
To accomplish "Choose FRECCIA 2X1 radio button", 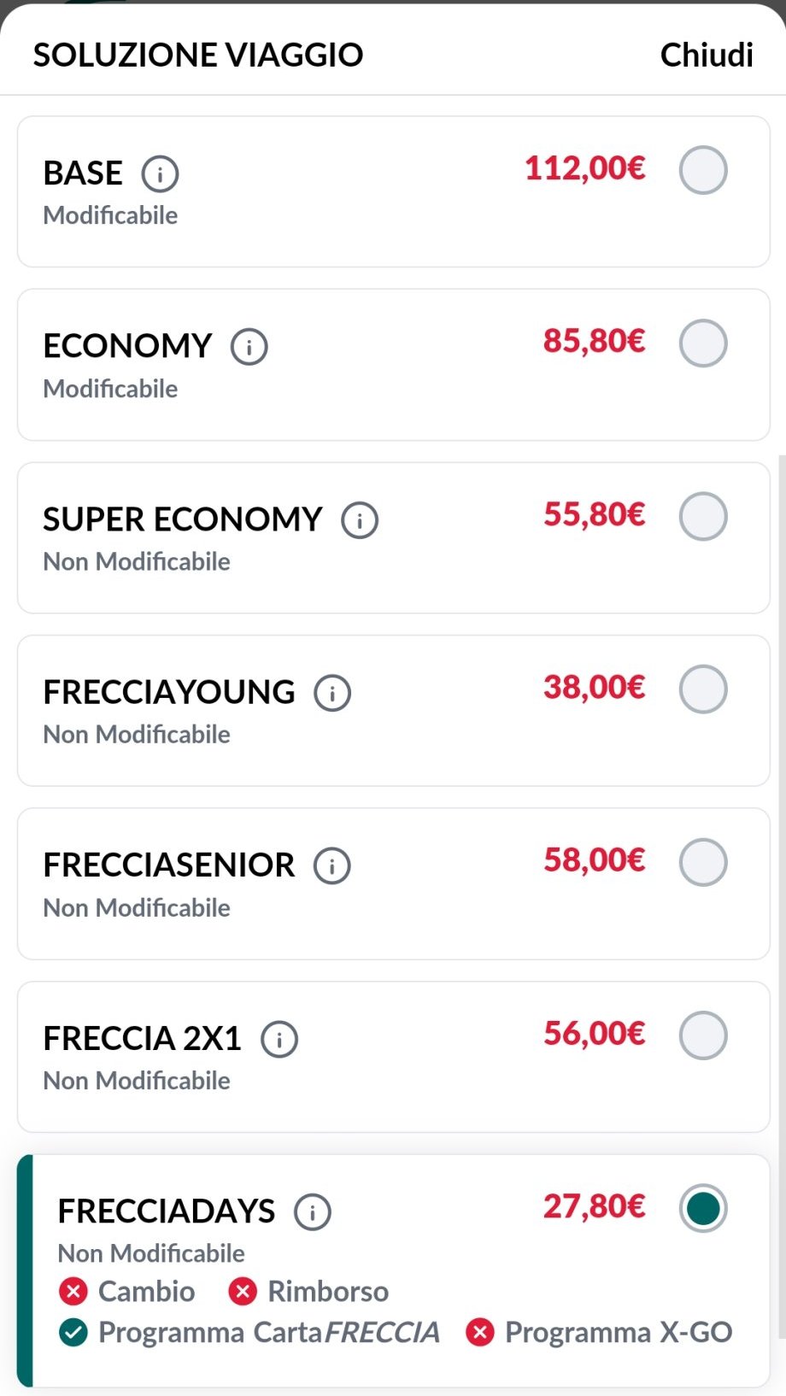I will click(x=703, y=1035).
